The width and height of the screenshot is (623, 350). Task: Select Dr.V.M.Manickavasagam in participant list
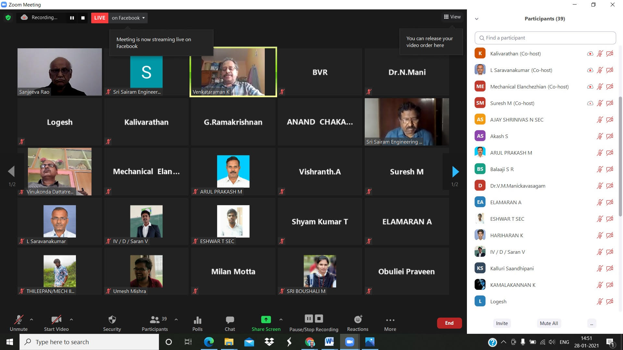545,186
